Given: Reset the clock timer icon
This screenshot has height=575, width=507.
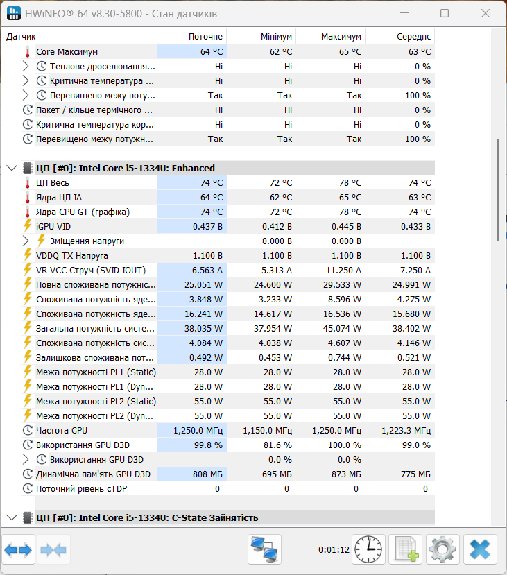Looking at the screenshot, I should tap(368, 549).
